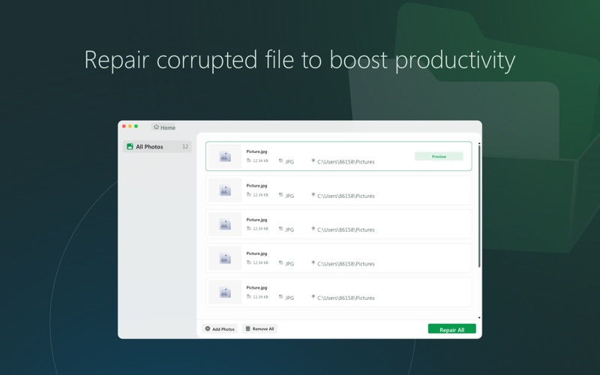Click trash icon on Remove All button
Viewport: 600px width, 375px height.
(247, 328)
